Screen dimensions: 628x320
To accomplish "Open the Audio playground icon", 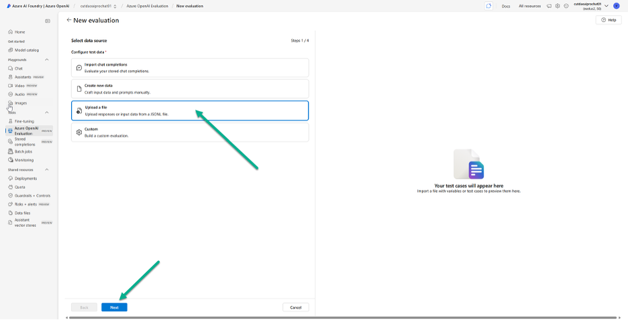I will point(11,94).
